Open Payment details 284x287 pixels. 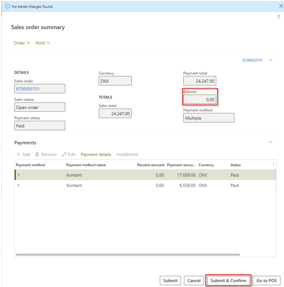(96, 154)
